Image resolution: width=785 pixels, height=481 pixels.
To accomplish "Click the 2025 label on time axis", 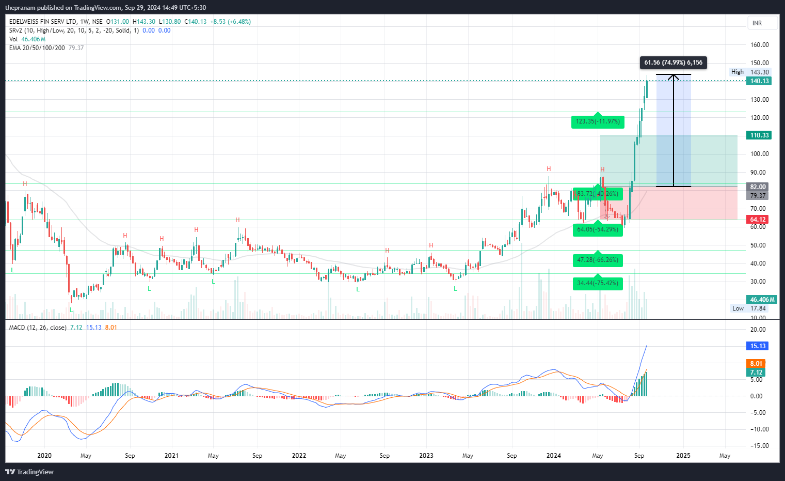I will (683, 456).
